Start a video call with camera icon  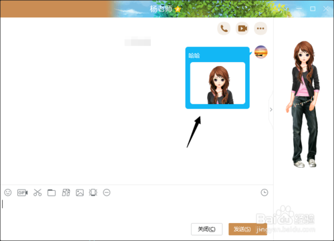coord(242,29)
